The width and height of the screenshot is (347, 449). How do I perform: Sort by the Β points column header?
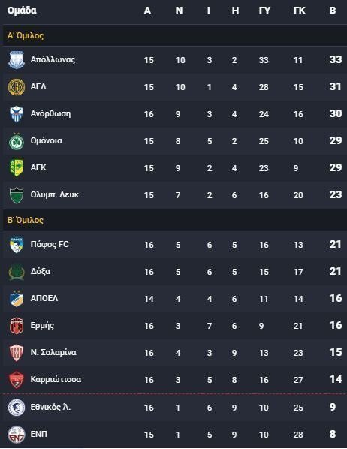click(333, 11)
